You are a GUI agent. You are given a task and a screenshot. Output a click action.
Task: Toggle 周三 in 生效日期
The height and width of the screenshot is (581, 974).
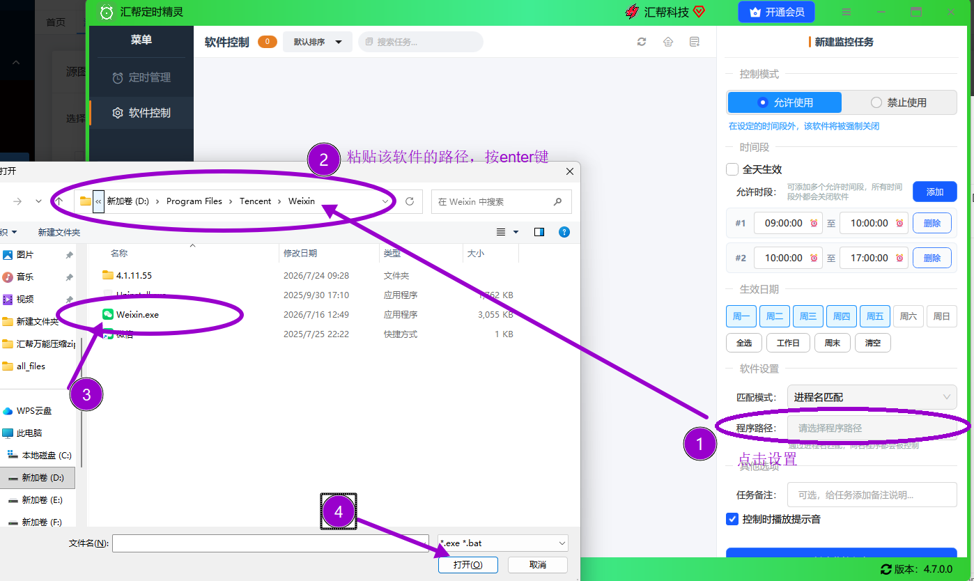(x=808, y=316)
